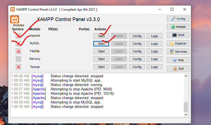Open the Mercury Logs menu
This screenshot has height=125, width=211.
pos(154,59)
